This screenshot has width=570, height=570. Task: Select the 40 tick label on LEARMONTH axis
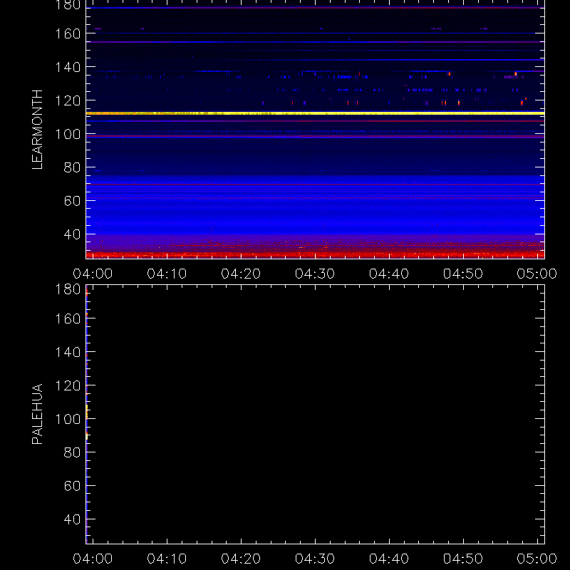tap(73, 234)
